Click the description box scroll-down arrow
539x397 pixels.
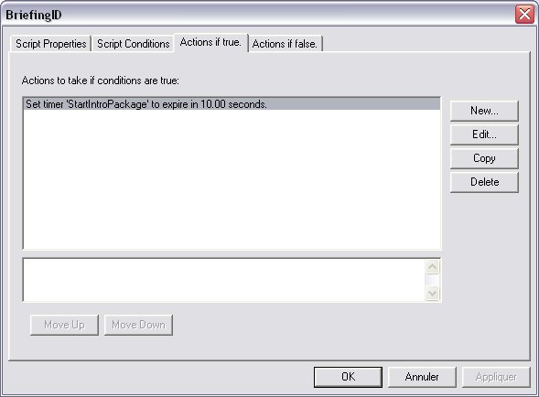433,294
